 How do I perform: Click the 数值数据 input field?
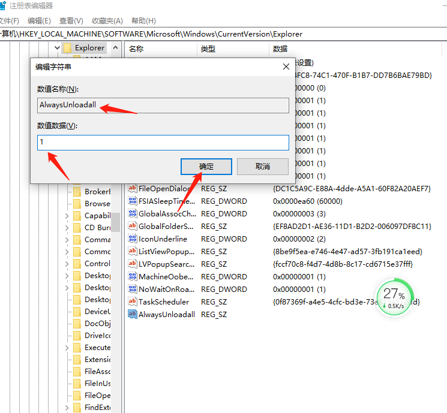pyautogui.click(x=163, y=143)
